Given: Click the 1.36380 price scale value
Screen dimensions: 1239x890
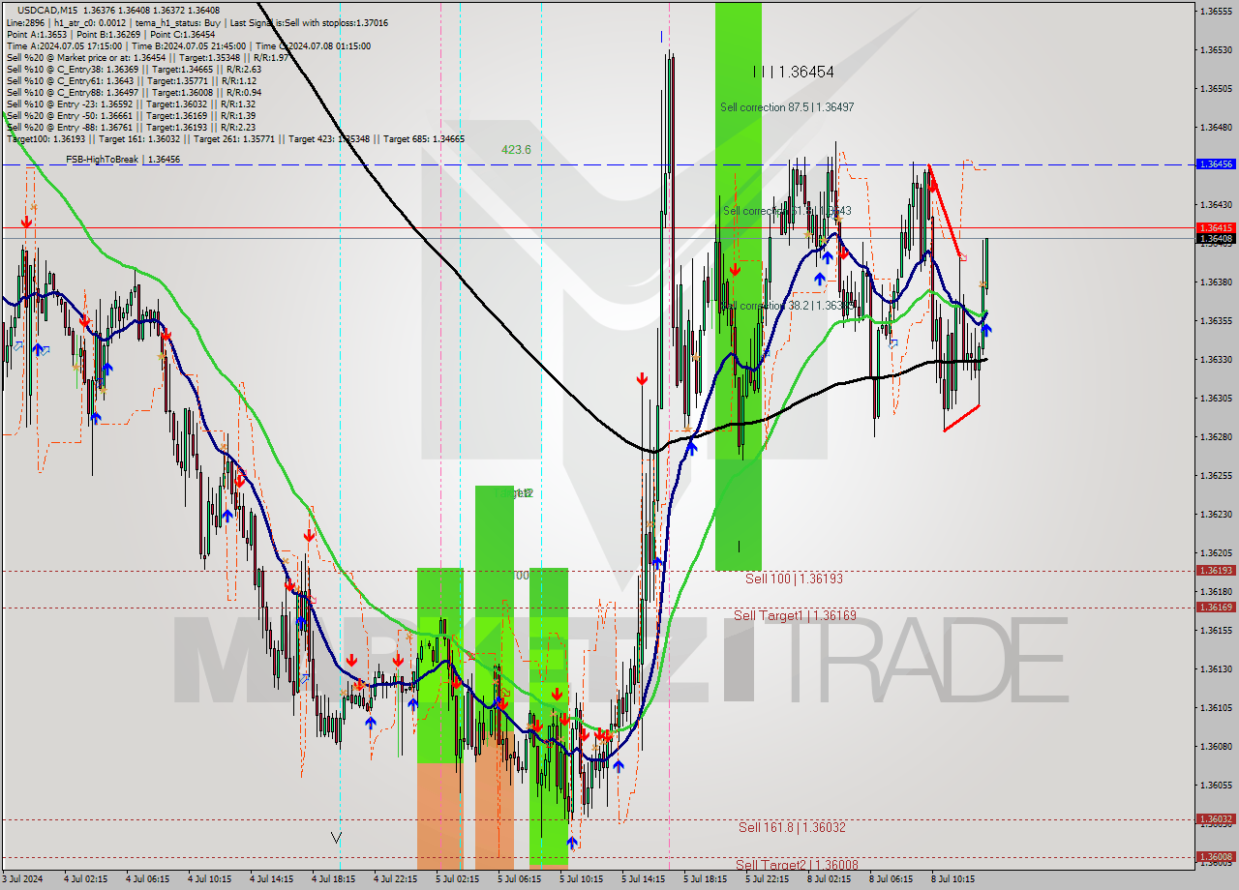Looking at the screenshot, I should (x=1216, y=282).
